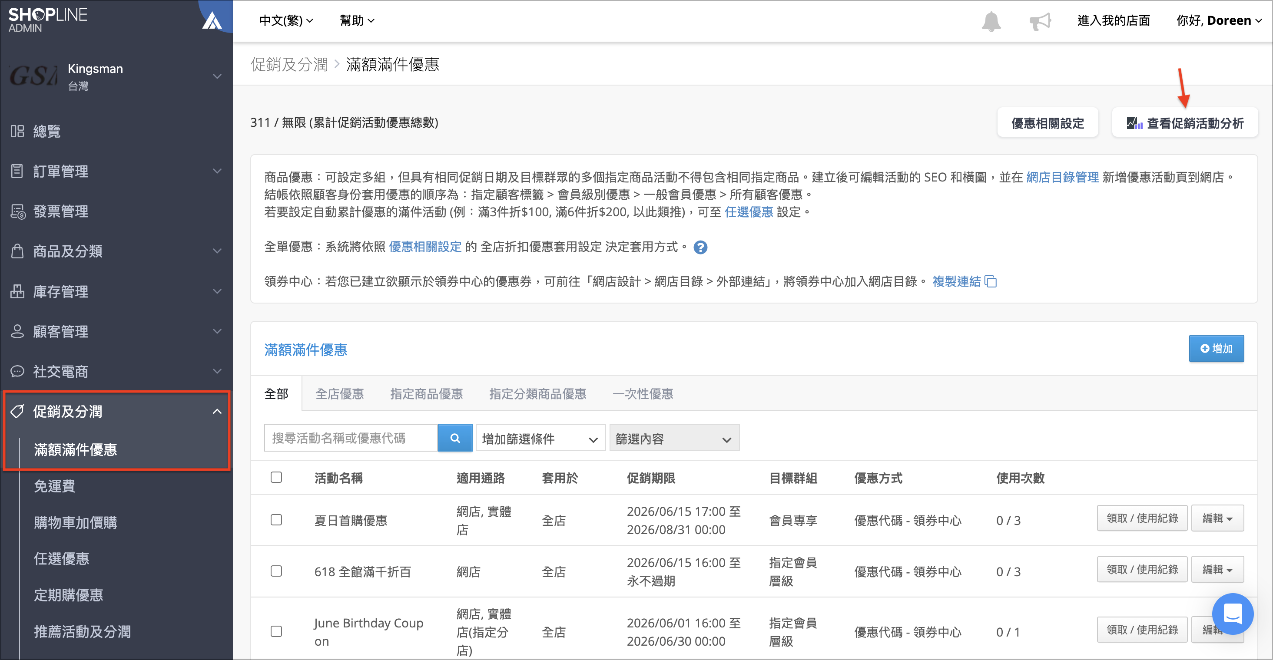Click the inventory management boxes icon
Screen dimensions: 1273x660
(x=17, y=291)
